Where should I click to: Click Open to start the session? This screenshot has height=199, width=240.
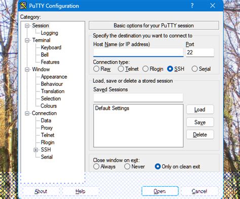click(x=160, y=191)
